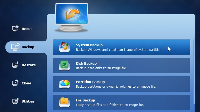Choose Disk Backup option
The width and height of the screenshot is (200, 112).
pyautogui.click(x=121, y=65)
